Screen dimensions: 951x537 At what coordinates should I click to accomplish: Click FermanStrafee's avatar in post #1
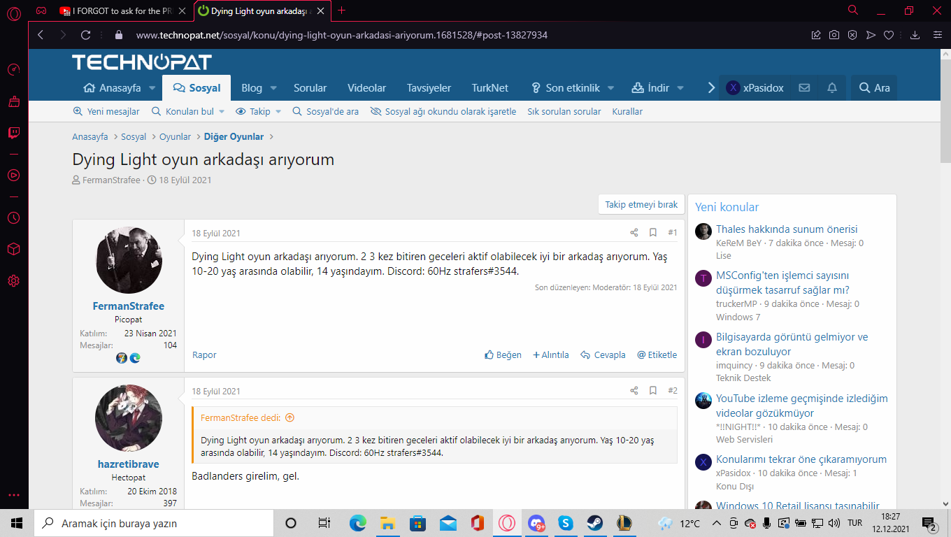(129, 260)
